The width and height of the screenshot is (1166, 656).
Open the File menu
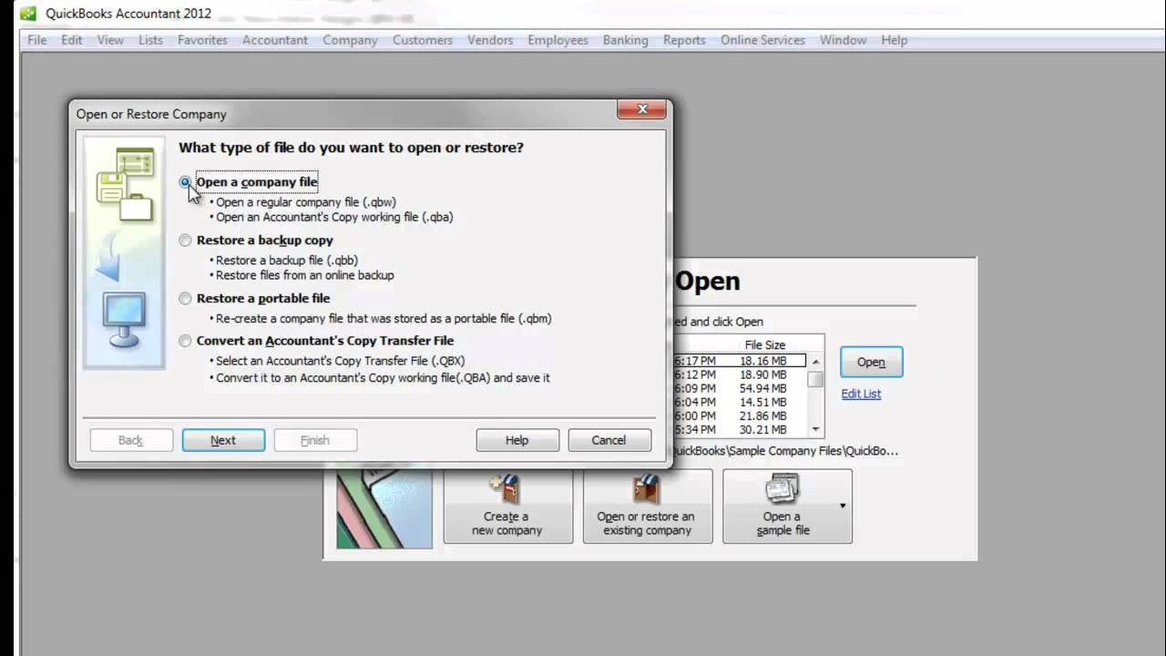pos(37,40)
